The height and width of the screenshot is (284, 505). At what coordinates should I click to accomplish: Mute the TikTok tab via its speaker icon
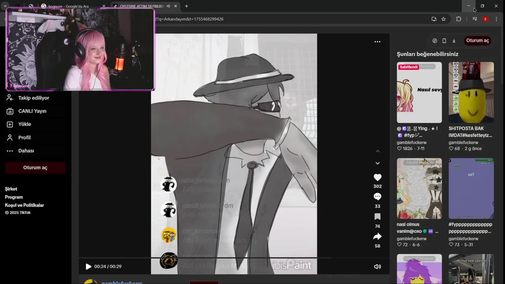tap(168, 6)
